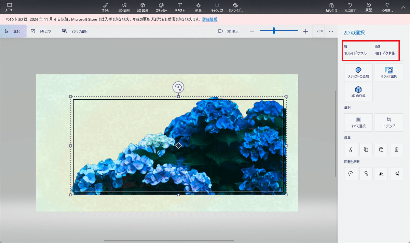Screen dimensions: 410x243
Task: Click the マジック選択 panel button
Action: click(x=389, y=73)
